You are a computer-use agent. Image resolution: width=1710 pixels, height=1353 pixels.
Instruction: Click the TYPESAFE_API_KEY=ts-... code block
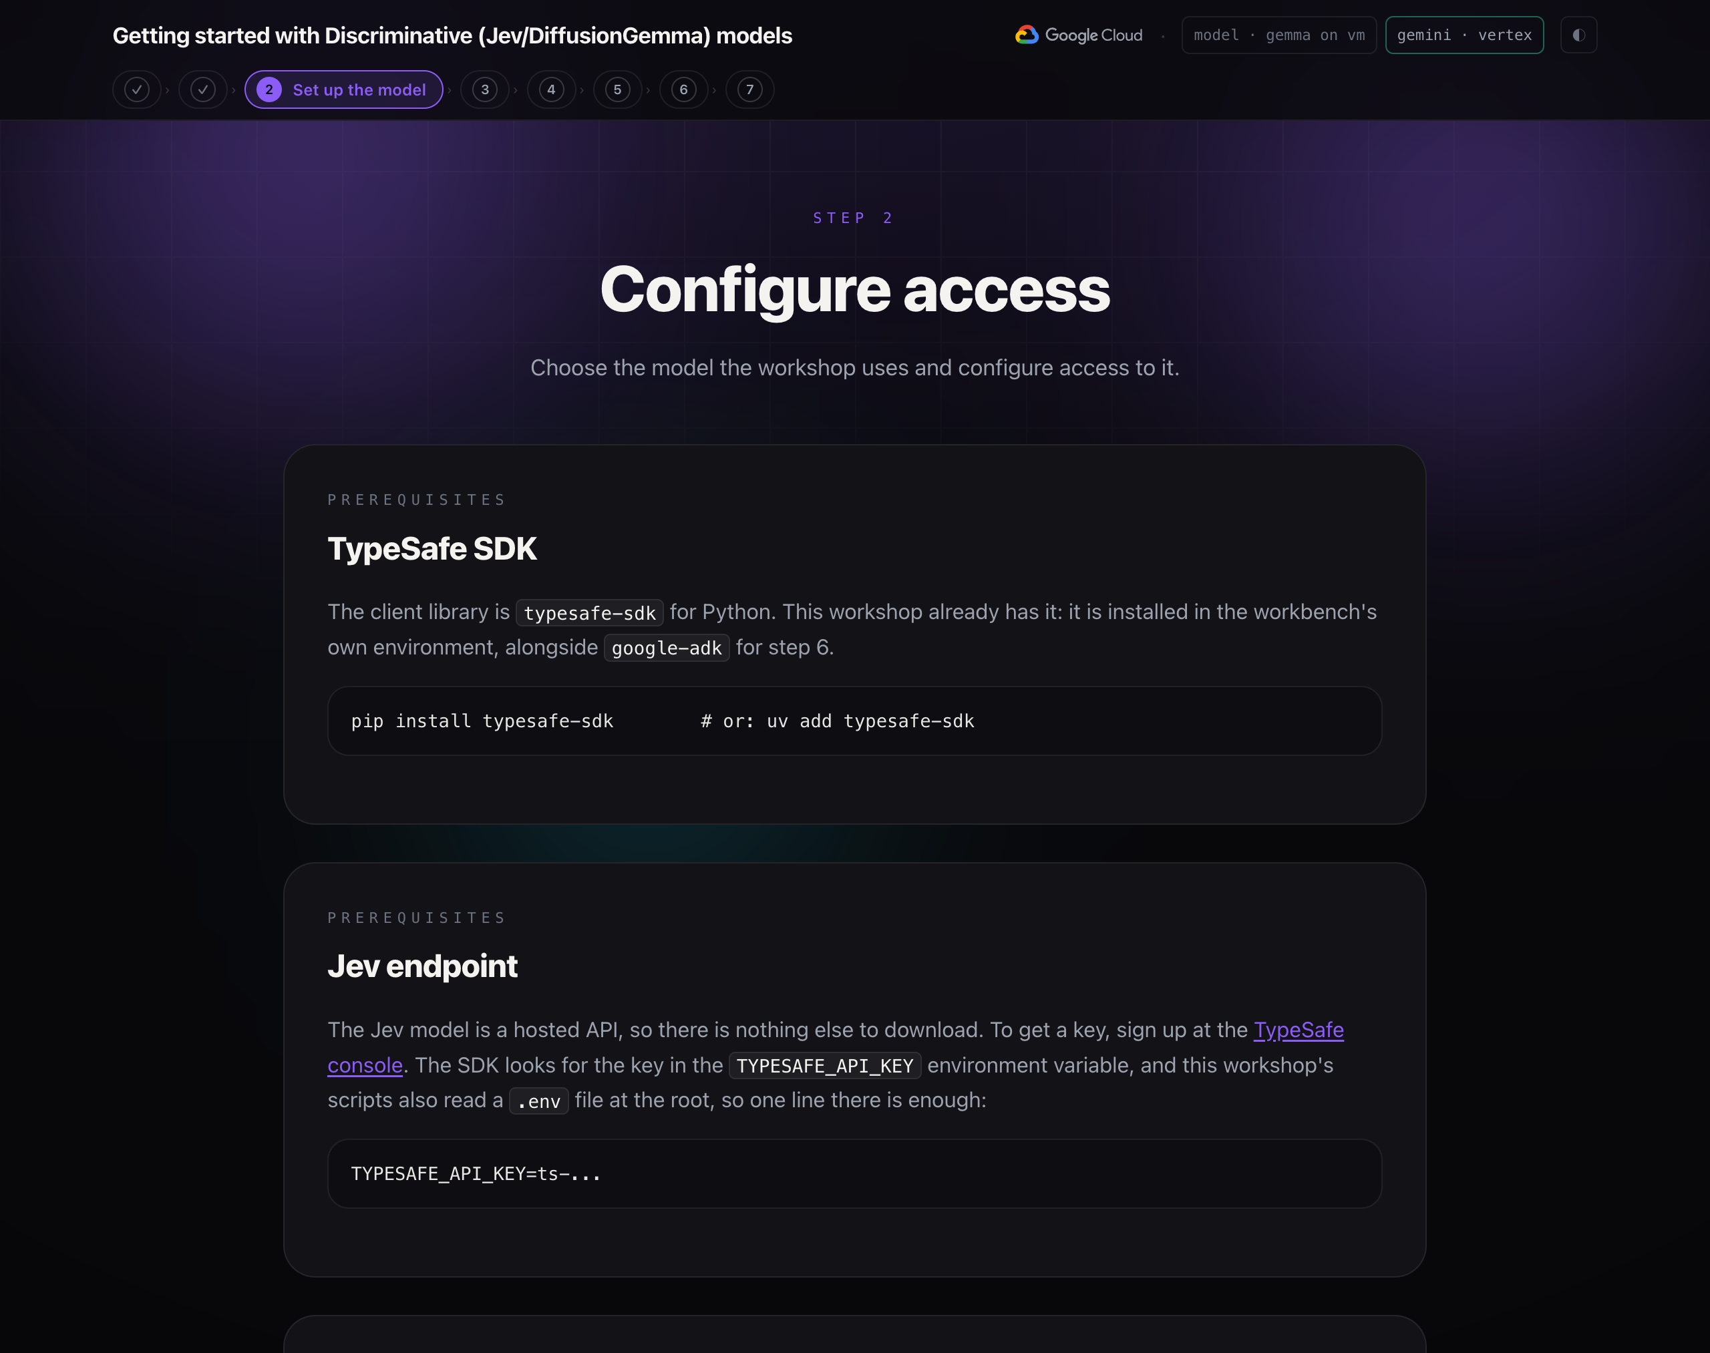click(x=854, y=1174)
